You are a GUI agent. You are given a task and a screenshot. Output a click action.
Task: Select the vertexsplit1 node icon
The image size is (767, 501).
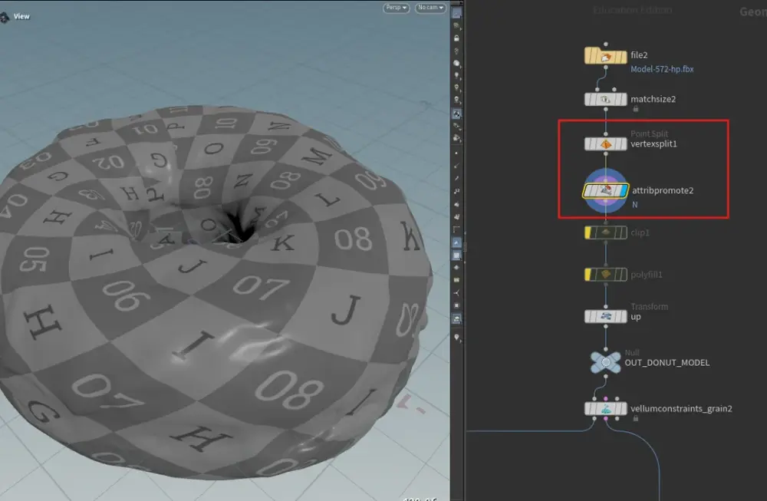tap(606, 143)
